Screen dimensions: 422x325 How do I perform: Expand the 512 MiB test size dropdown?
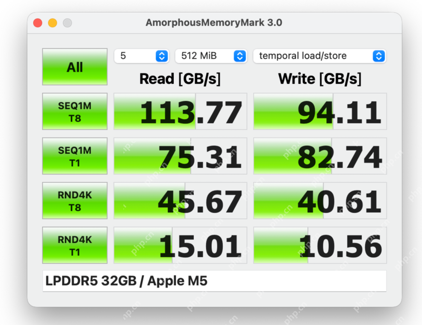(x=211, y=56)
